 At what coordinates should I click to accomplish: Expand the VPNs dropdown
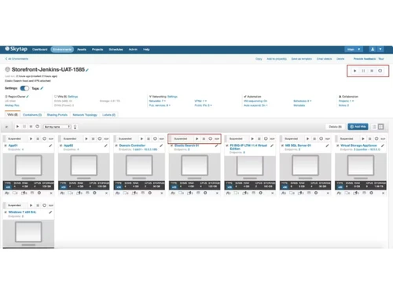point(200,101)
